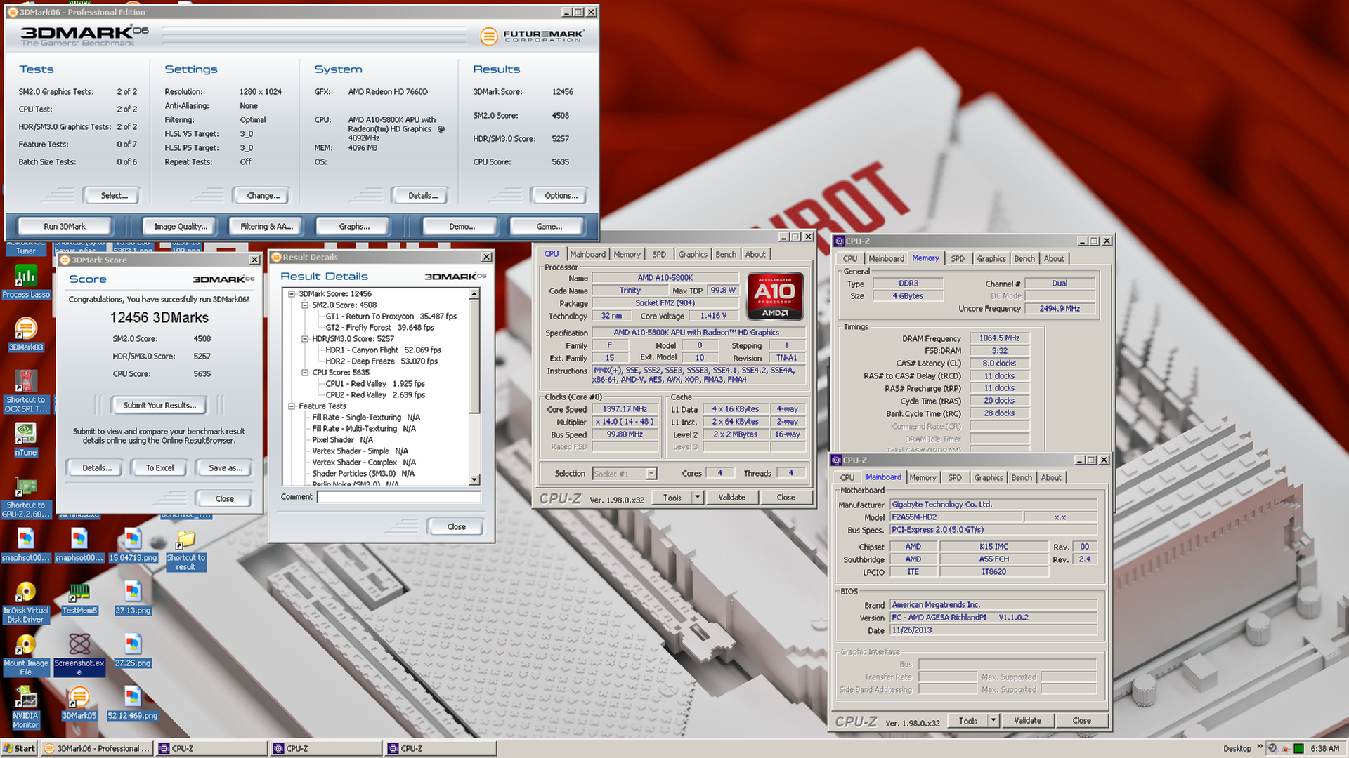Select HDR2 Deep Freeze tree row
The image size is (1349, 758).
click(381, 361)
